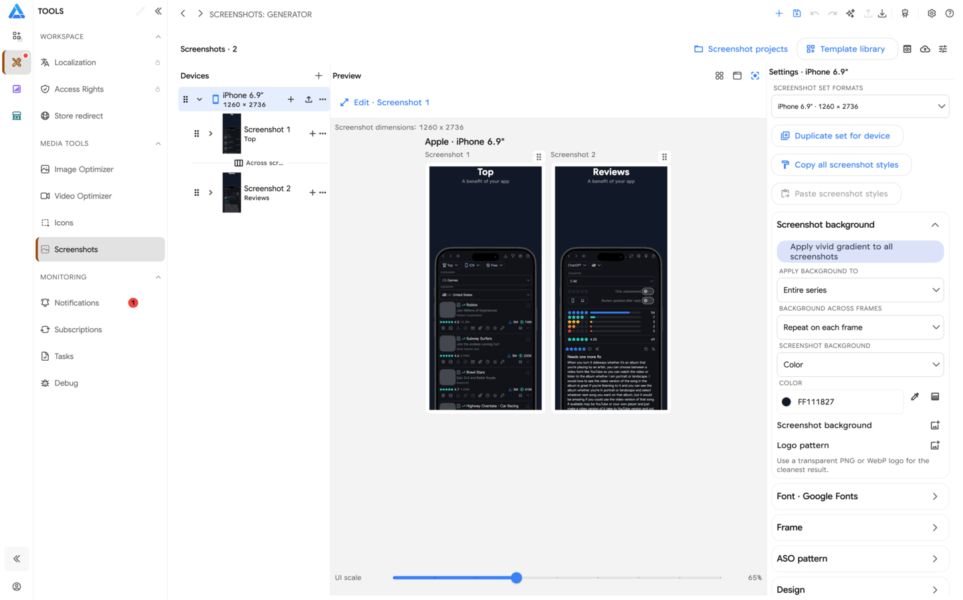Open Image Optimizer tool
Viewport: 963px width, 600px height.
100,170
